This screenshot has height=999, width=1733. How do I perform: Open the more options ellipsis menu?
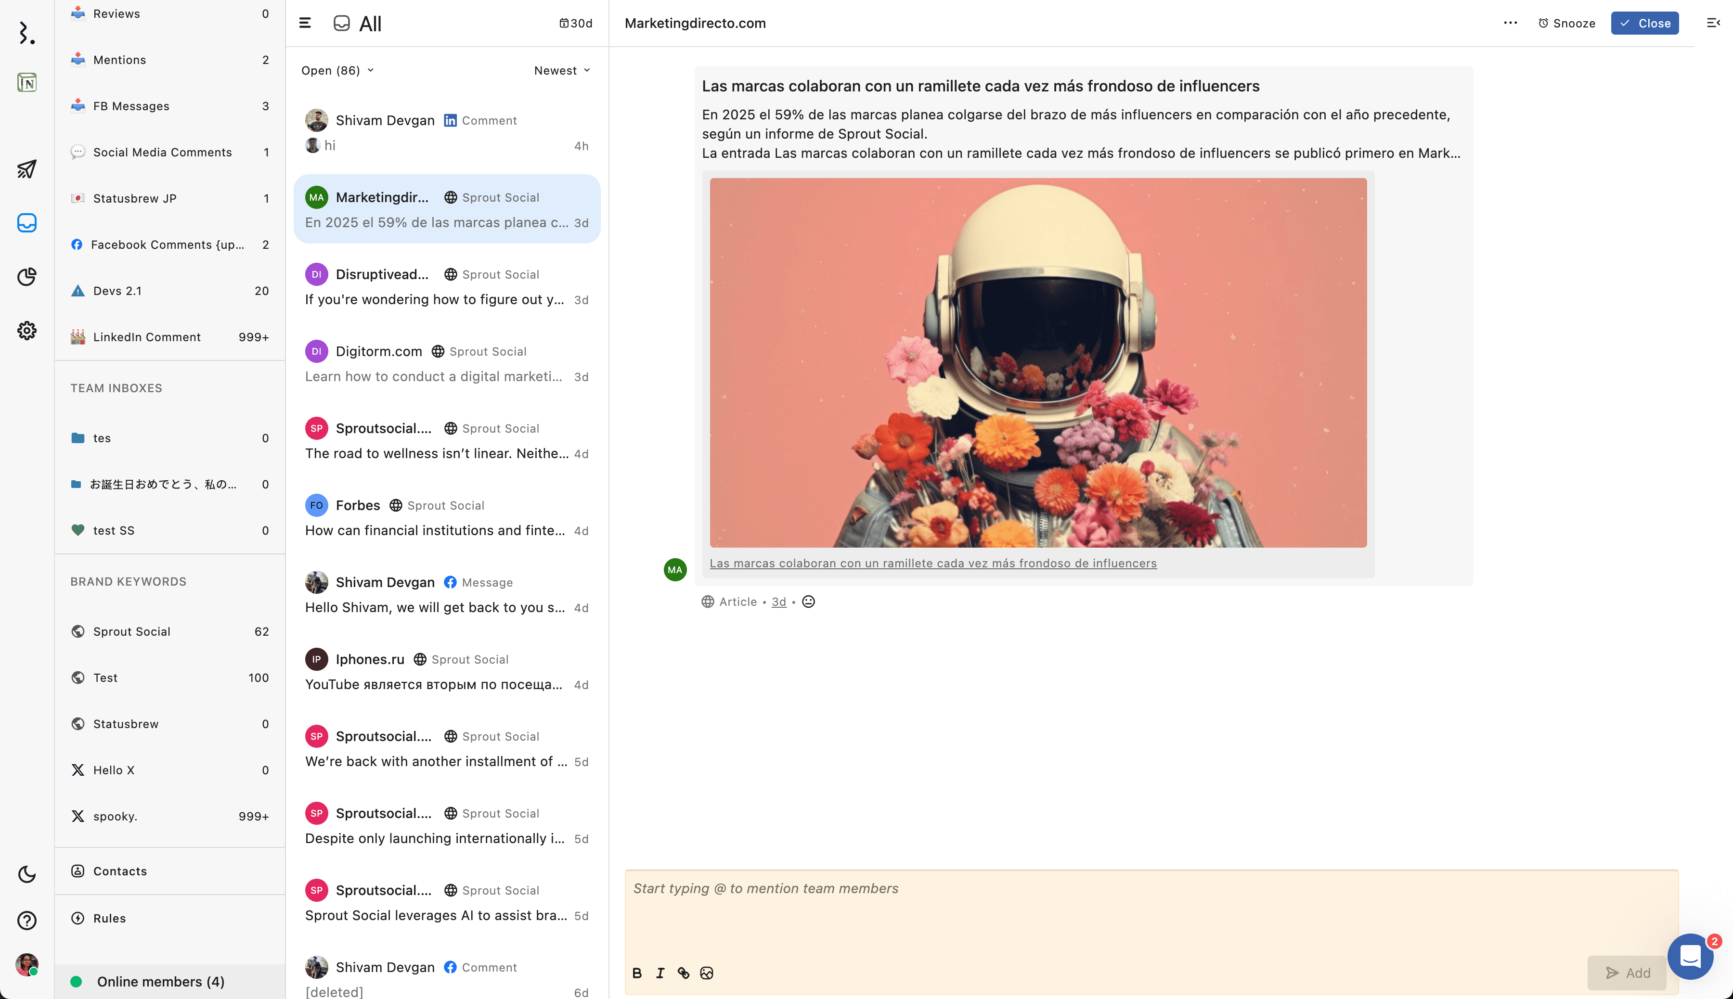(x=1510, y=23)
